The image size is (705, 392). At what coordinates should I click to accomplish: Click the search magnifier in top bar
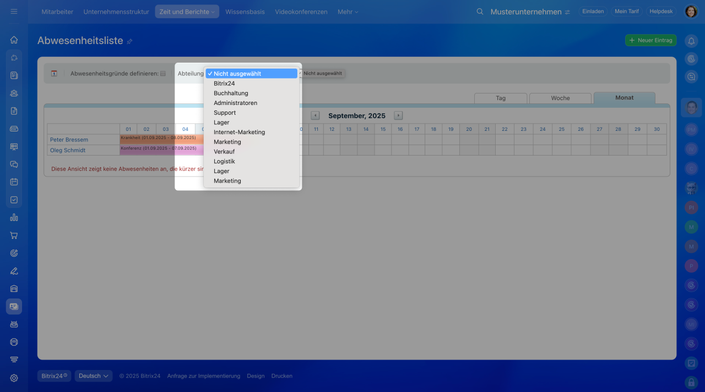click(480, 12)
